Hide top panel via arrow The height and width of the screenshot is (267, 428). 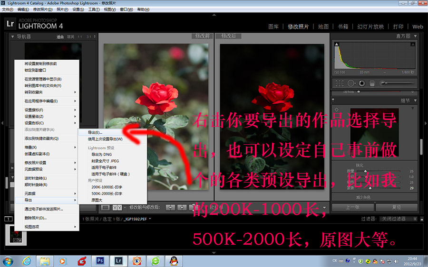(x=214, y=15)
